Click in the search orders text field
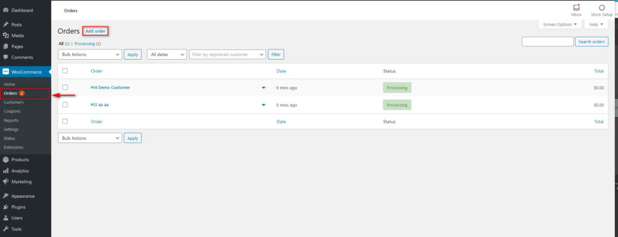 (547, 42)
